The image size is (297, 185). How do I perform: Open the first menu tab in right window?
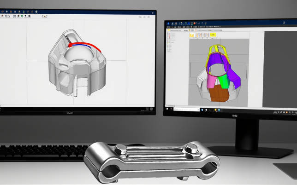169,28
